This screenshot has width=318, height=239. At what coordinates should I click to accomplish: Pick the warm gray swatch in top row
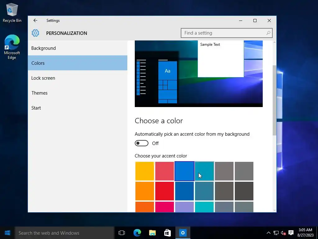point(224,171)
